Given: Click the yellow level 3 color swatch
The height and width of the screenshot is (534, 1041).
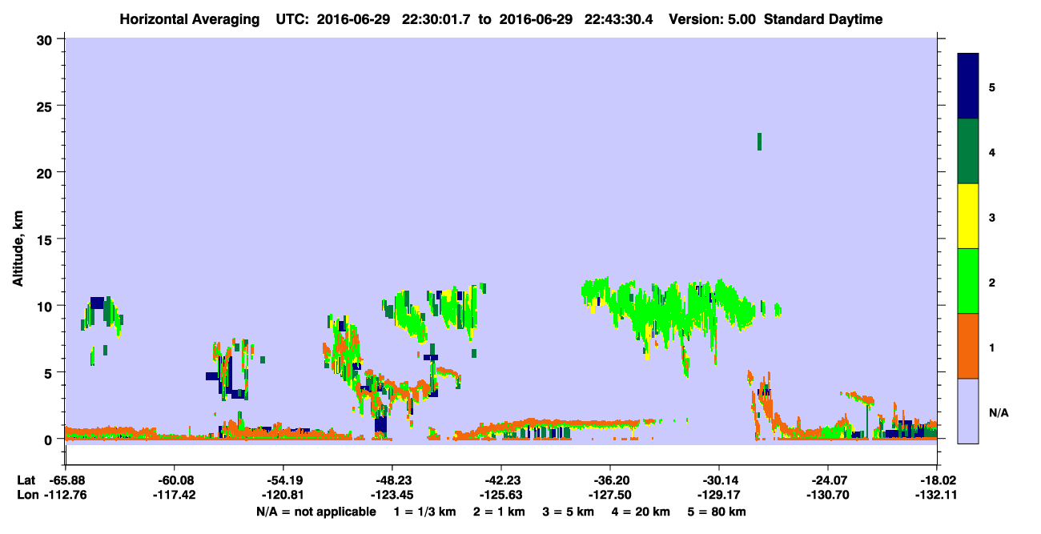Looking at the screenshot, I should click(x=968, y=216).
